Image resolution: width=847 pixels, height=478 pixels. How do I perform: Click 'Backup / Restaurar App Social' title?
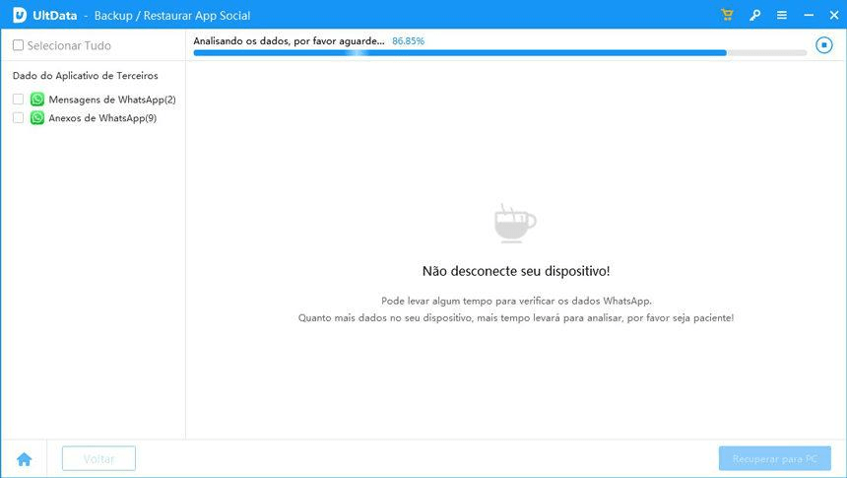click(x=172, y=16)
